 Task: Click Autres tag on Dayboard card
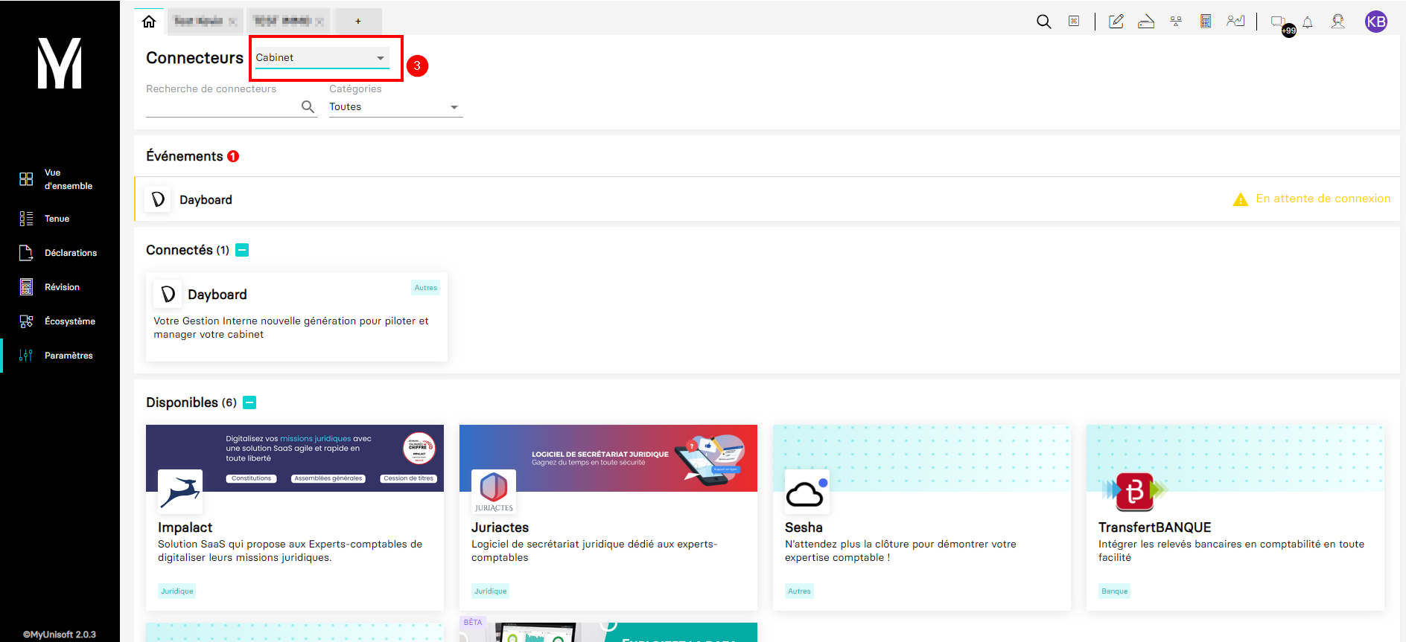tap(426, 288)
